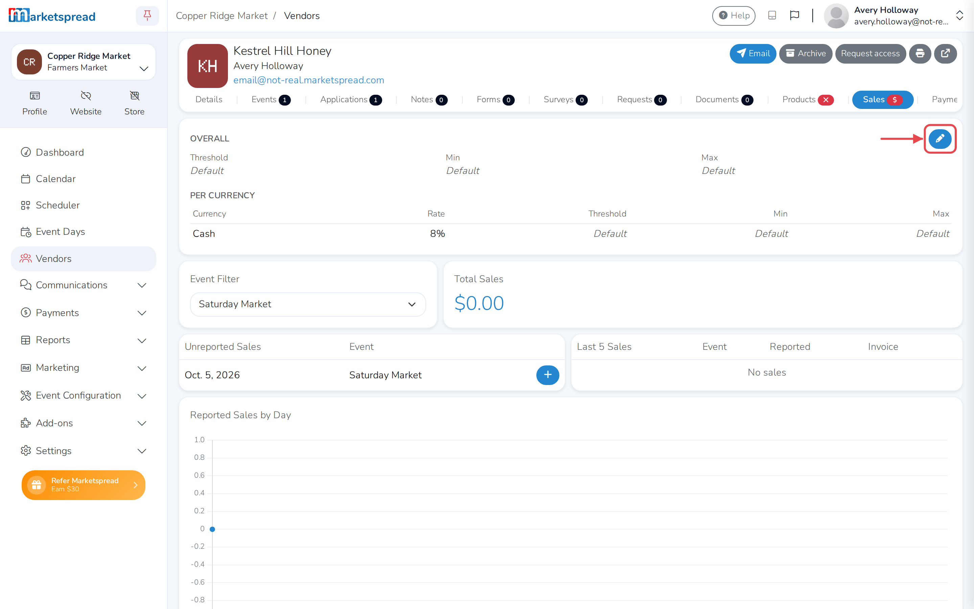Select Vendors in the sidebar
The image size is (974, 609).
pyautogui.click(x=83, y=258)
